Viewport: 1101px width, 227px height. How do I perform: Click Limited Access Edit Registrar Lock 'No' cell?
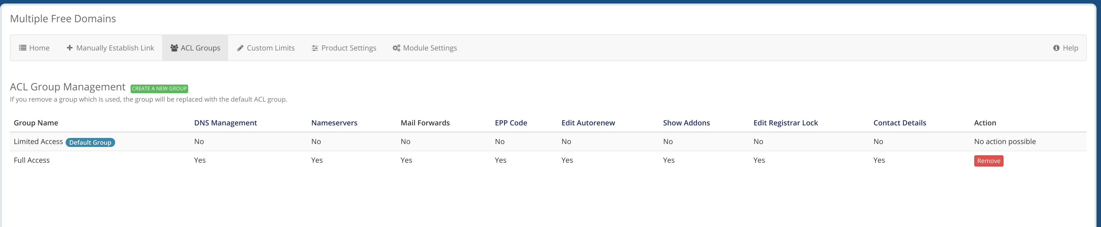coord(758,141)
